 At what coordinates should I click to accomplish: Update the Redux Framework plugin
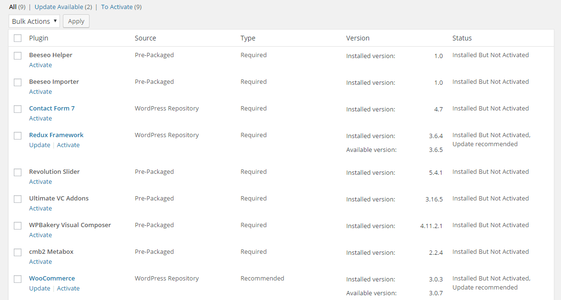(40, 145)
